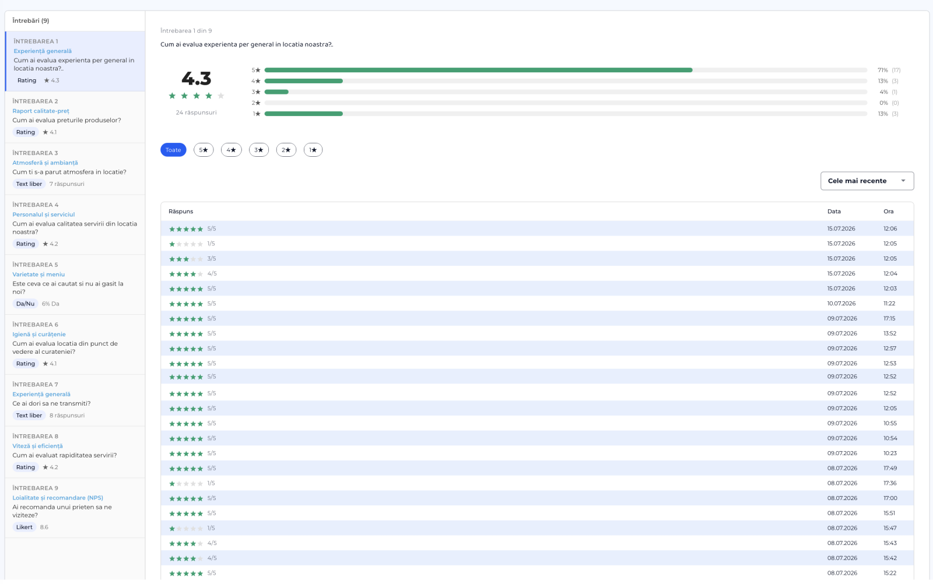Click the star rating icons under 4.3
Viewport: 933px width, 584px height.
click(197, 96)
